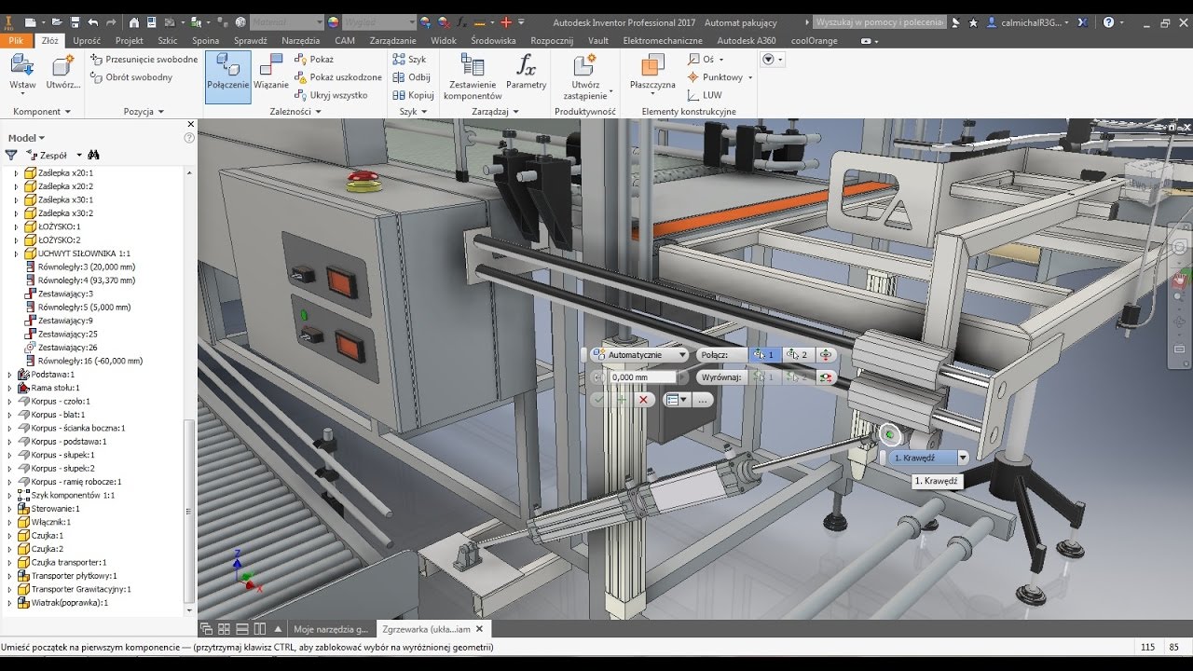The width and height of the screenshot is (1193, 671).
Task: Click the Save icon in quick access toolbar
Action: pyautogui.click(x=74, y=21)
